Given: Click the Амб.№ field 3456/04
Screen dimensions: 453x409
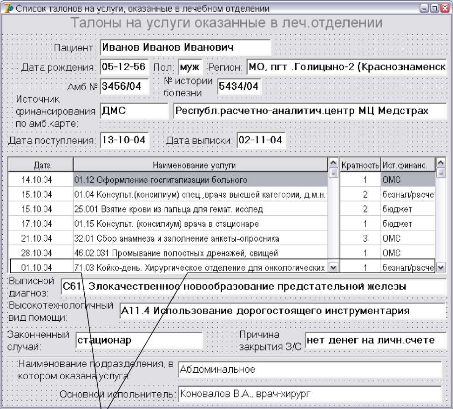Looking at the screenshot, I should click(x=124, y=86).
